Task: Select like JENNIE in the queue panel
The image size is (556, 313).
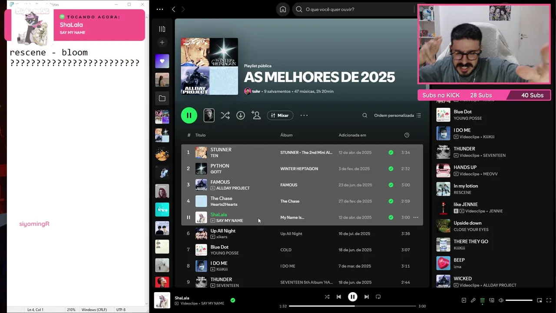Action: coord(466,204)
